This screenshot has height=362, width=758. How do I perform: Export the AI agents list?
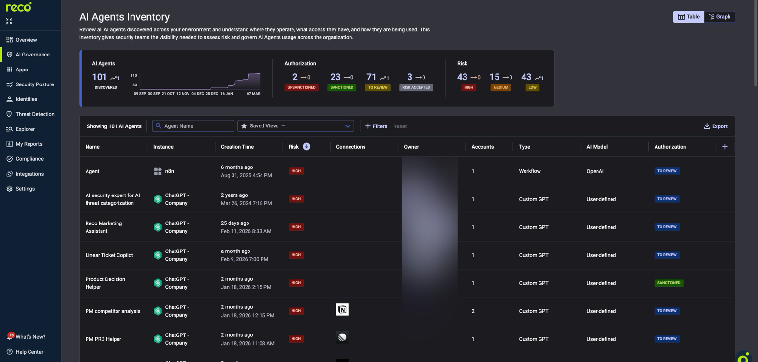pos(715,126)
